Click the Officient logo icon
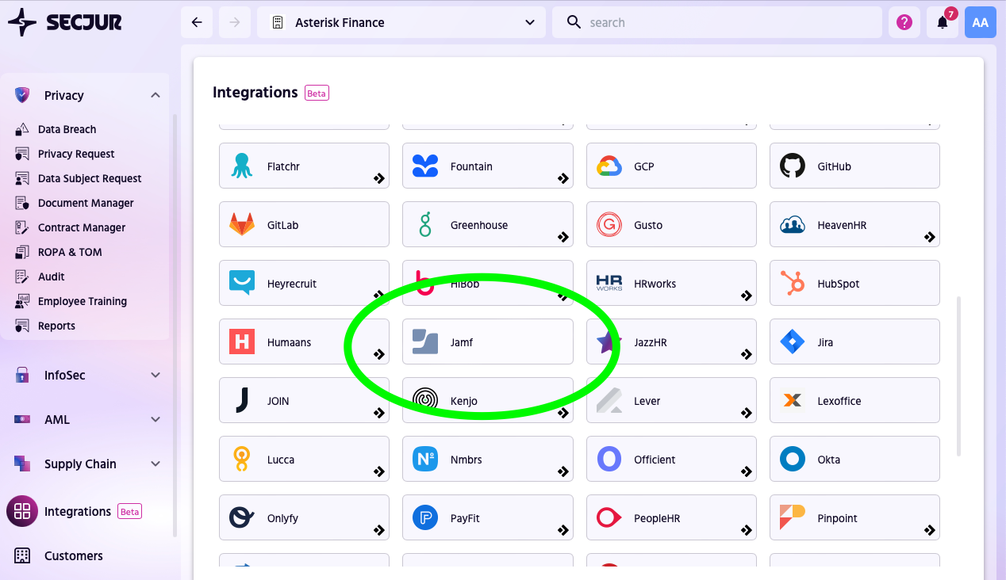Screen dimensions: 1006x580 click(609, 460)
